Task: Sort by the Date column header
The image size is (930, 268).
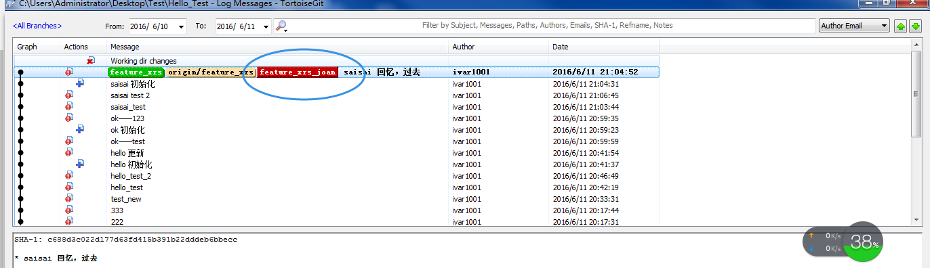Action: tap(605, 47)
